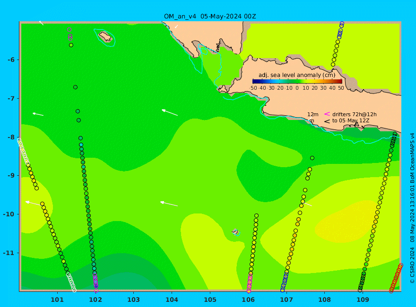
Task: Click the 0 tick label on the color bar
Action: pos(297,88)
